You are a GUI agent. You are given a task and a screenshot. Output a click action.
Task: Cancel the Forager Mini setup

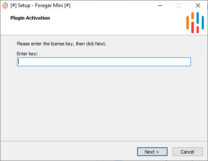click(188, 152)
